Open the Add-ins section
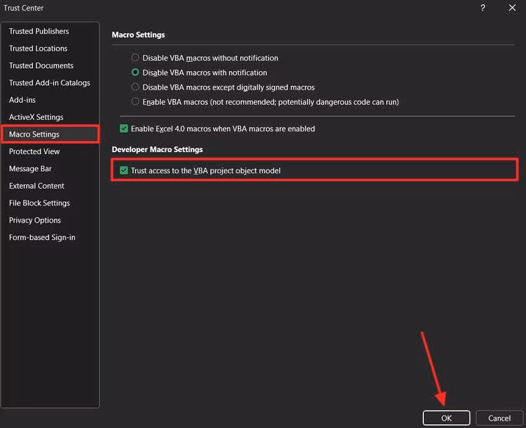 (22, 100)
